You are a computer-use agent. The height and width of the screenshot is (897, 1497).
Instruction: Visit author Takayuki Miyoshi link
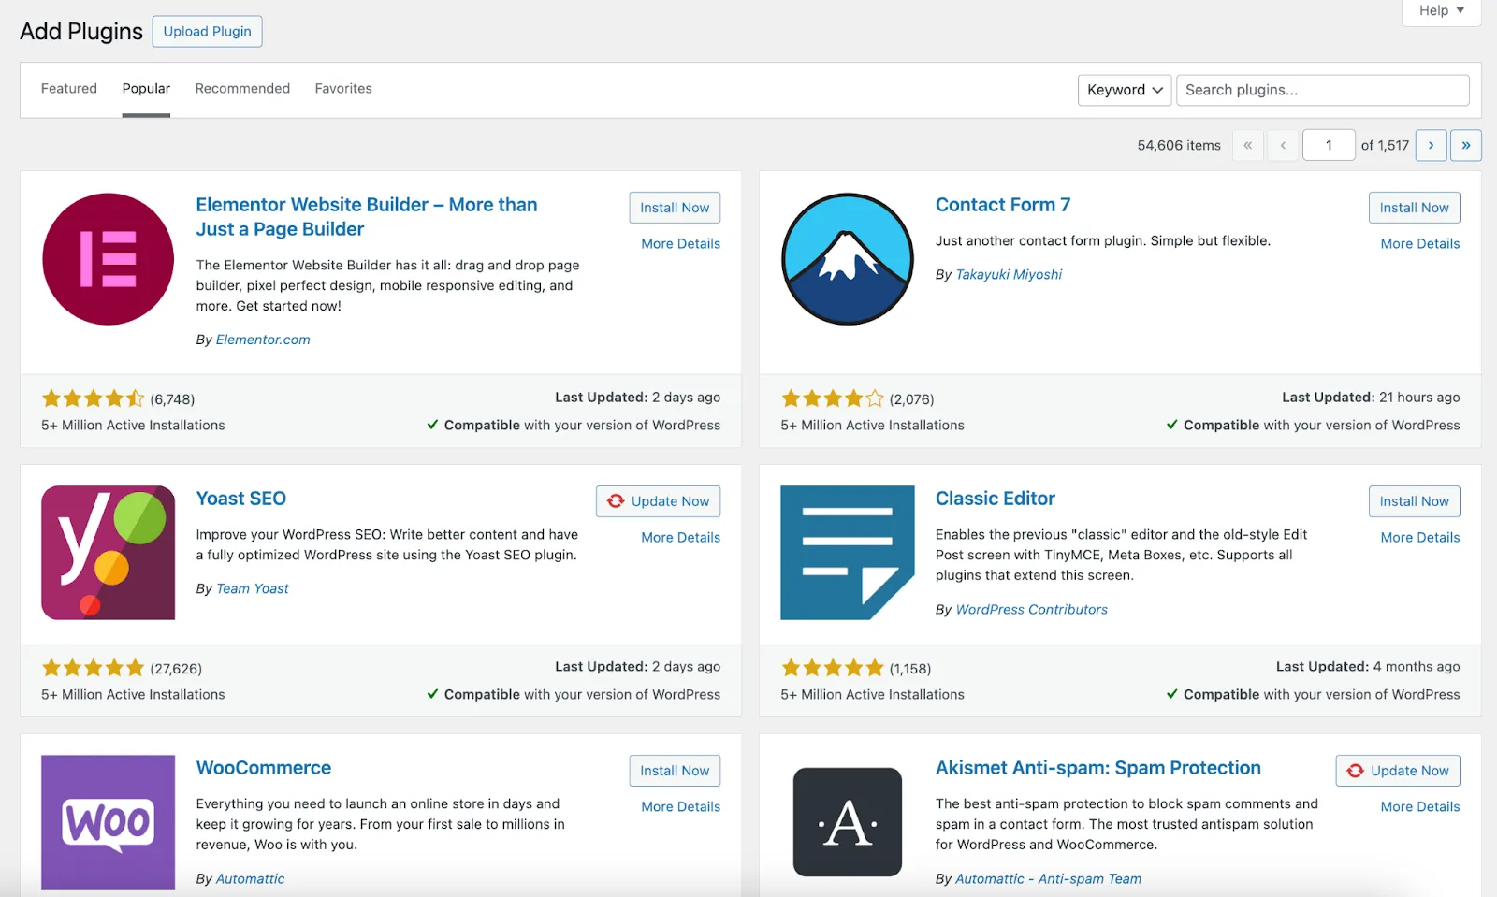(1009, 275)
